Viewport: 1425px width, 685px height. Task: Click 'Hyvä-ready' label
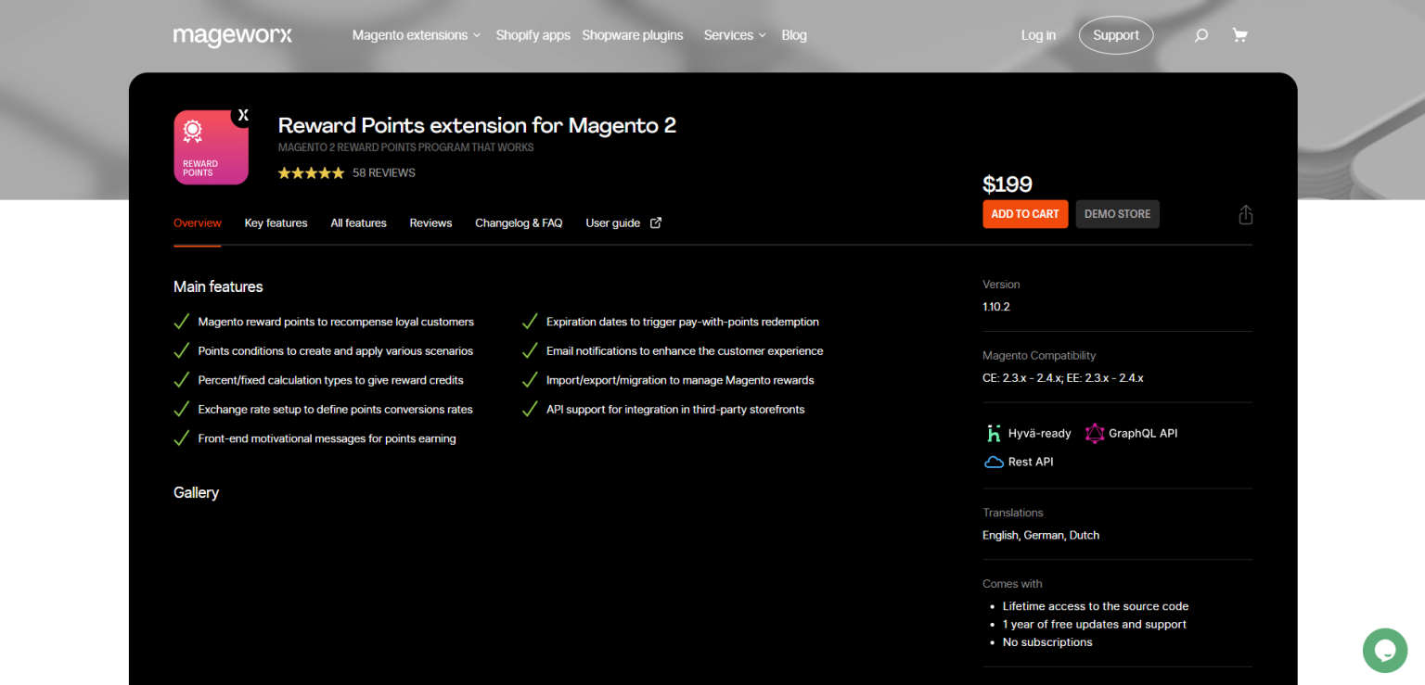pos(1040,433)
